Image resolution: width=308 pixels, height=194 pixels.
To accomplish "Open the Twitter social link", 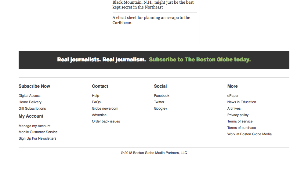I will click(x=159, y=102).
